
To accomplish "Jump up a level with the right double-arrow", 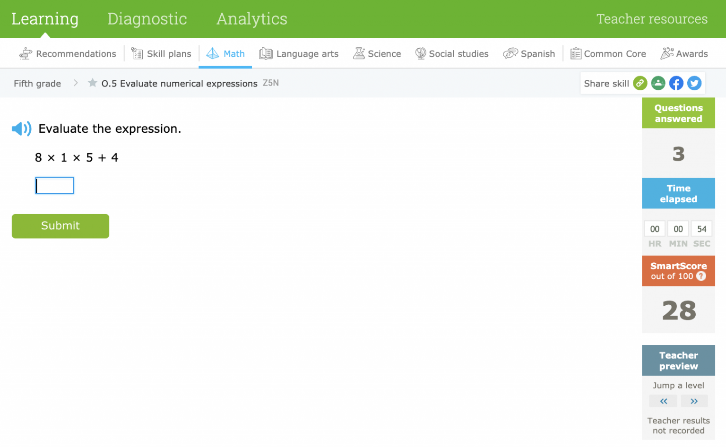I will (x=694, y=401).
